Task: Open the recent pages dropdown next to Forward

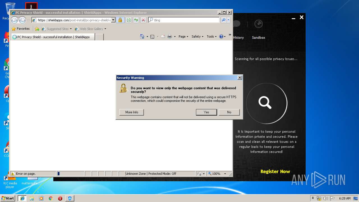Action: pyautogui.click(x=28, y=20)
